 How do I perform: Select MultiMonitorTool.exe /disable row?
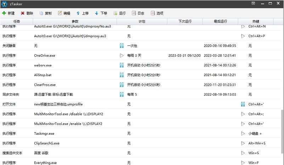click(x=141, y=114)
